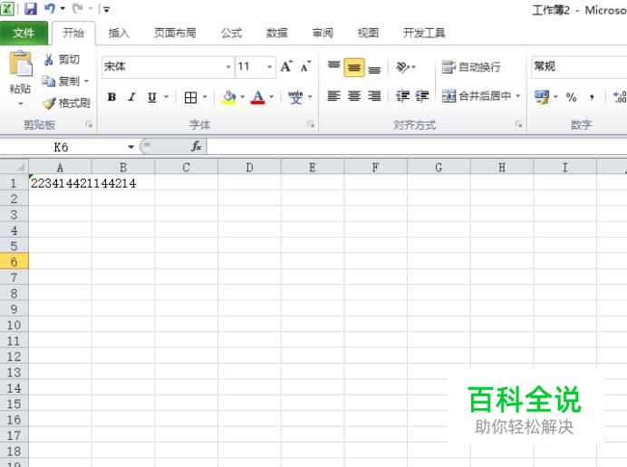Click the accounting number format icon
This screenshot has height=467, width=627.
[x=542, y=97]
